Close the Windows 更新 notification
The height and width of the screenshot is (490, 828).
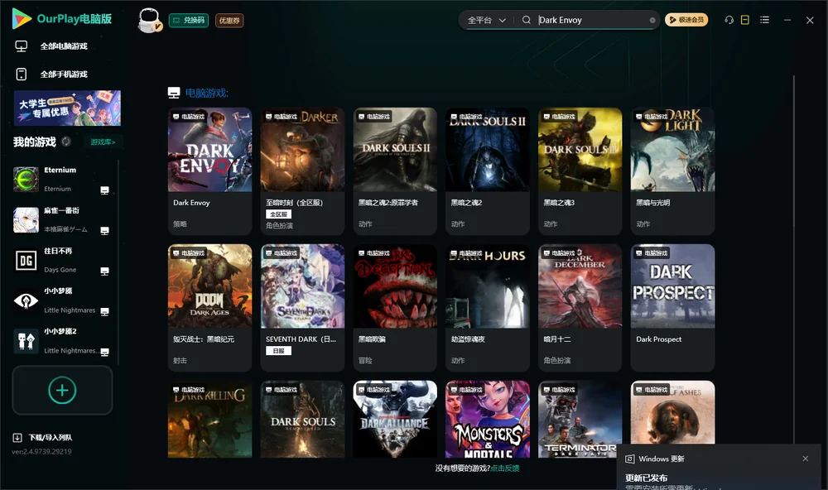pyautogui.click(x=806, y=459)
